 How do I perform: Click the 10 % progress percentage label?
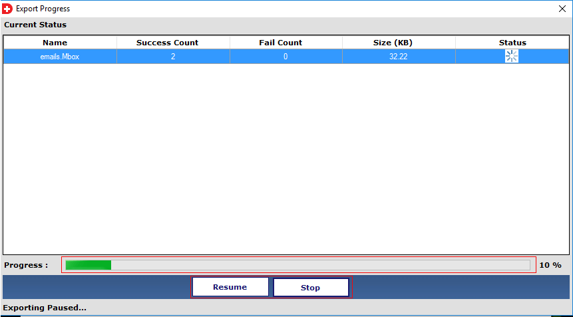550,265
